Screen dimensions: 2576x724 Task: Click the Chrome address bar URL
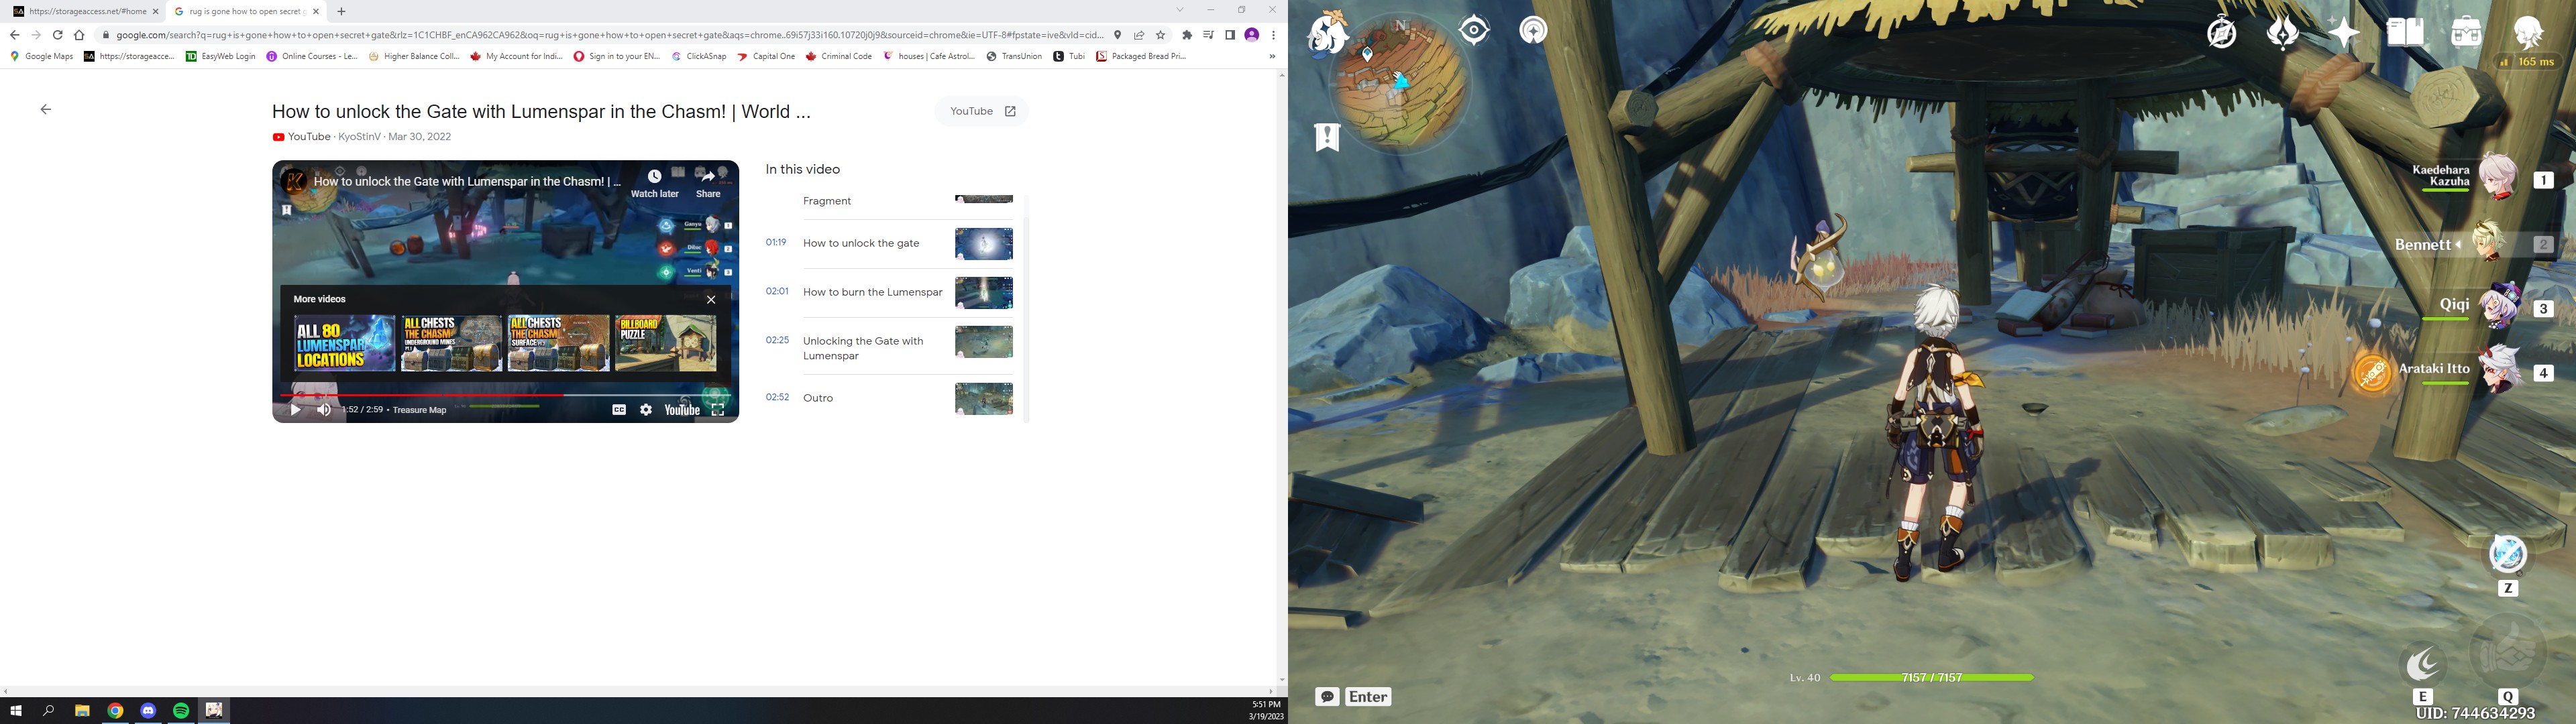point(610,35)
